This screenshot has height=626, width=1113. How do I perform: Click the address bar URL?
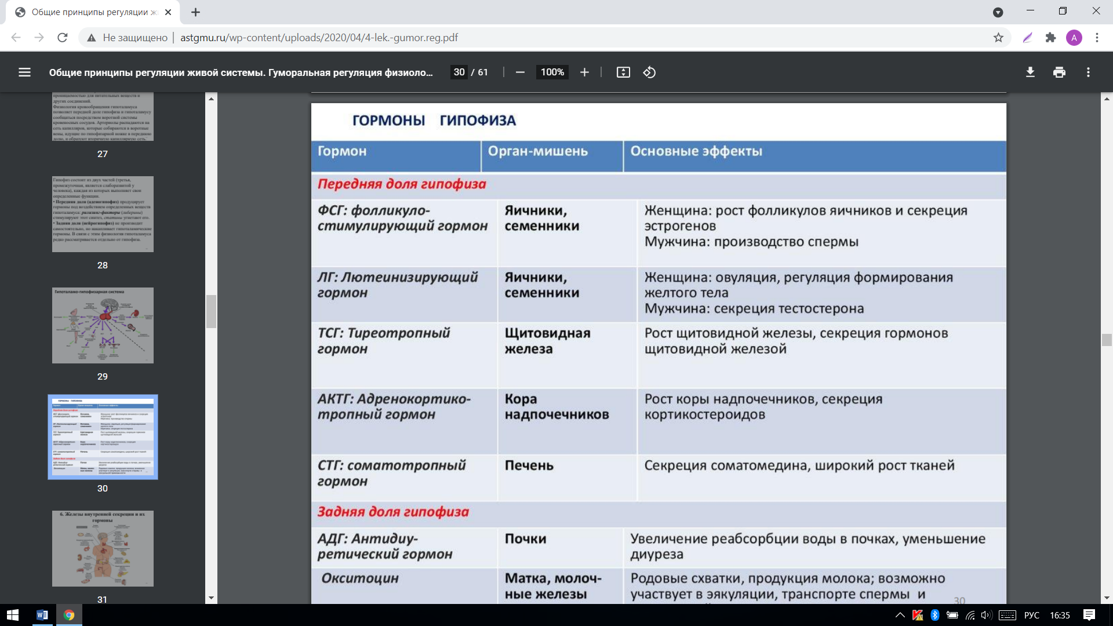pyautogui.click(x=319, y=38)
